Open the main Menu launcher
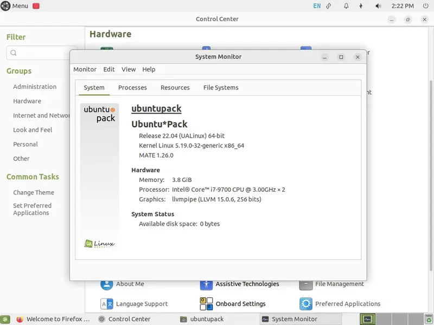The height and width of the screenshot is (325, 434). coord(15,6)
